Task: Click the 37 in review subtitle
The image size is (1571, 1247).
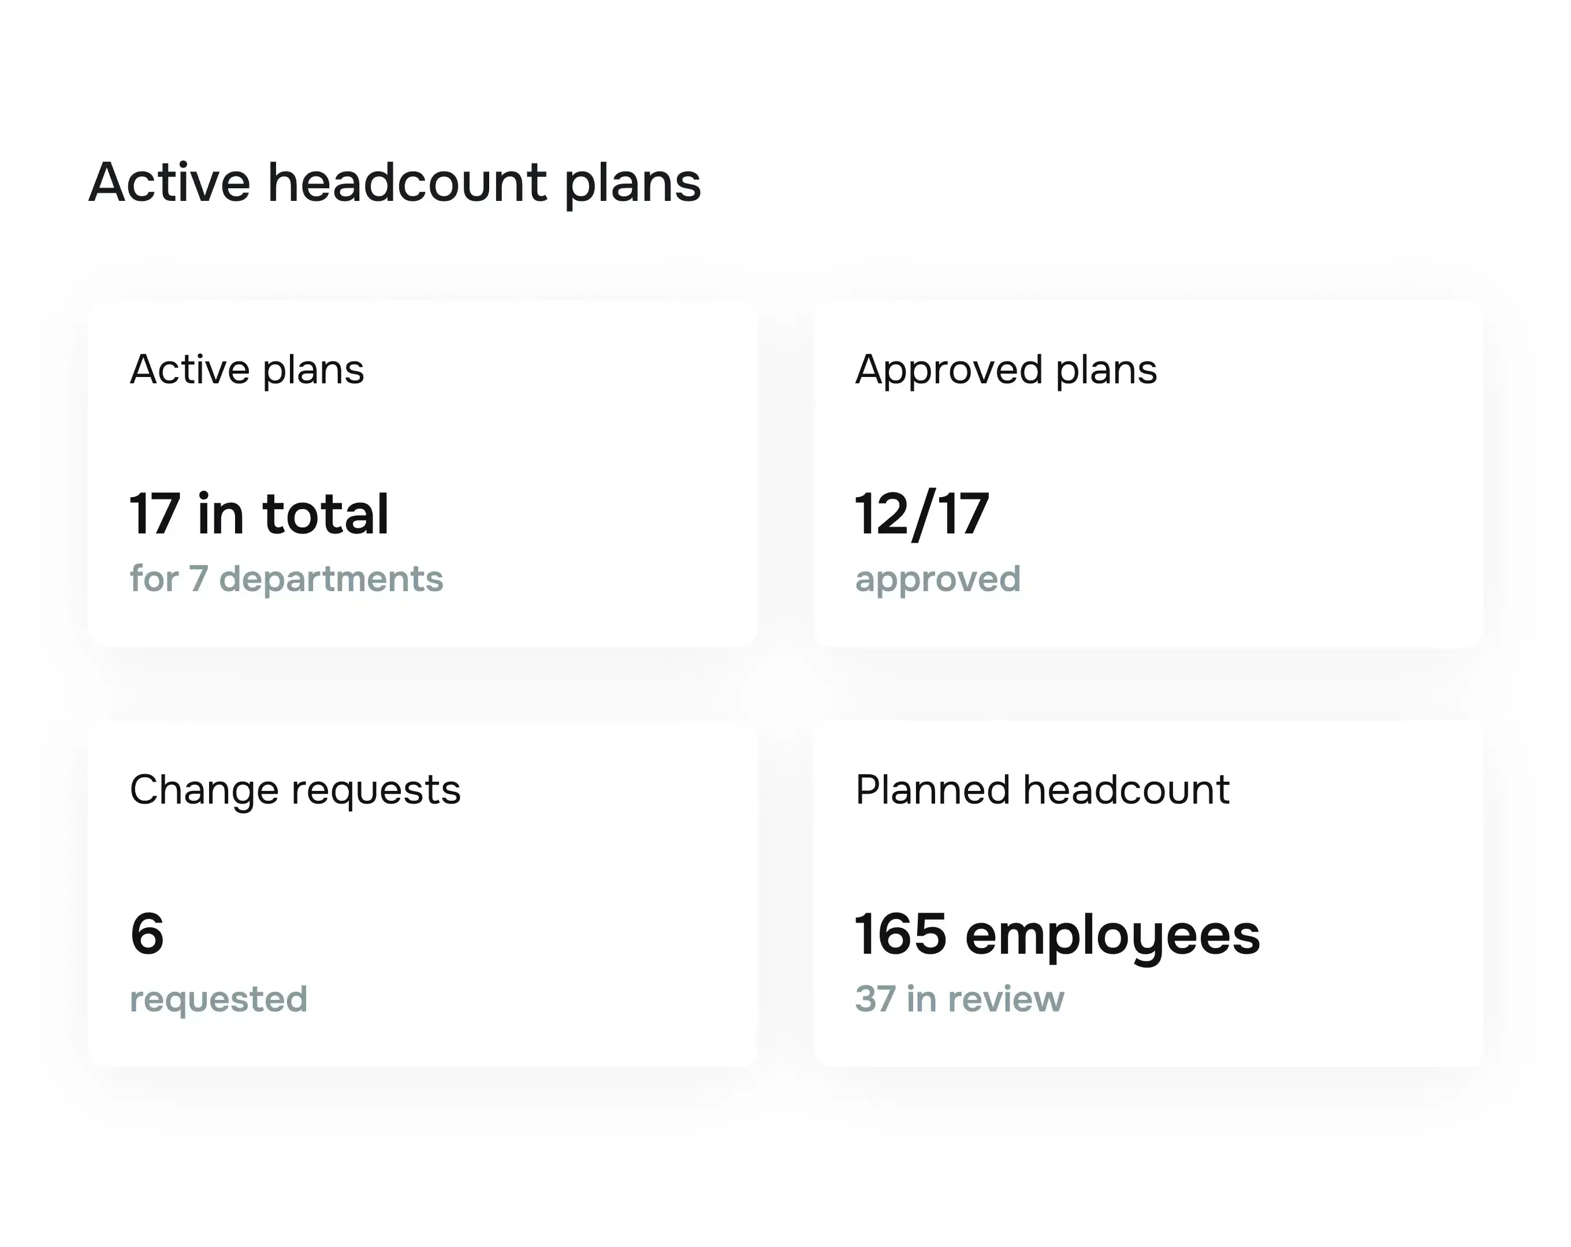Action: pyautogui.click(x=960, y=998)
